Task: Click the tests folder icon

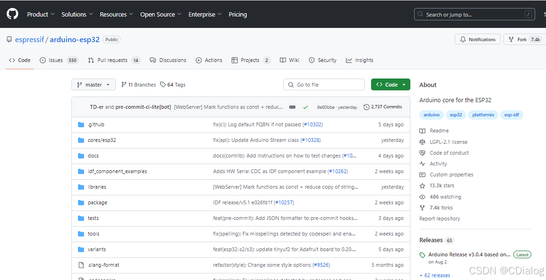Action: click(81, 218)
